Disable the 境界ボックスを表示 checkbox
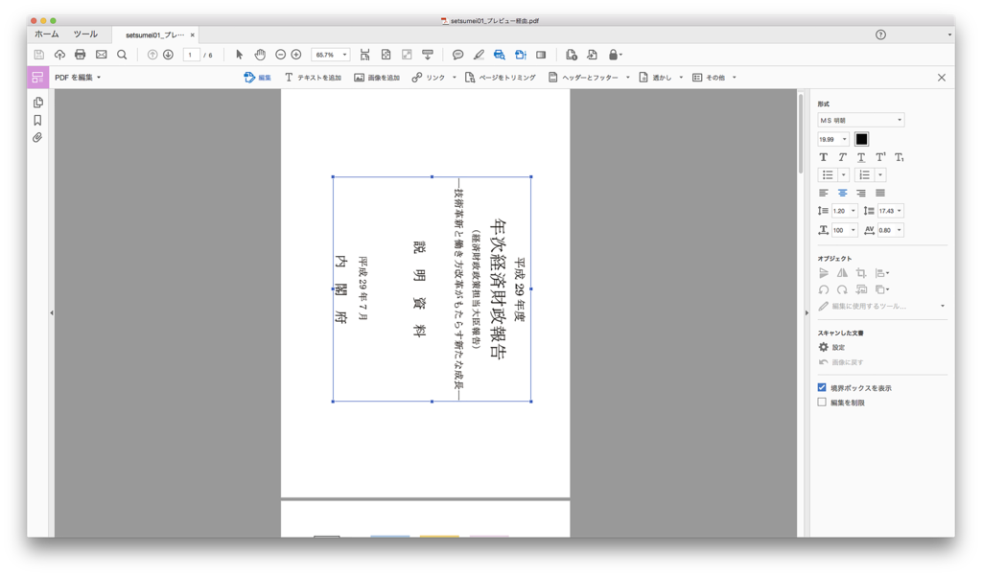 pos(822,386)
